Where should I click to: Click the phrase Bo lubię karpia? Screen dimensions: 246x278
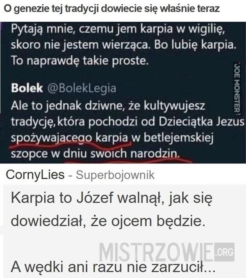coord(195,45)
